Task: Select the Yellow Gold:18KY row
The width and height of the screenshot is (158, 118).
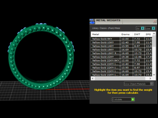Action: point(121,49)
